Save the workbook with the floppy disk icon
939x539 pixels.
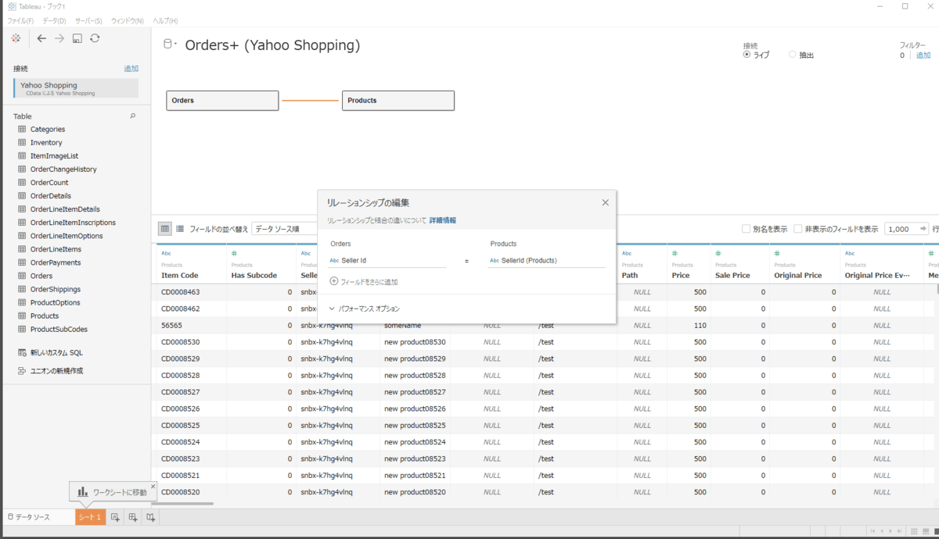[77, 38]
